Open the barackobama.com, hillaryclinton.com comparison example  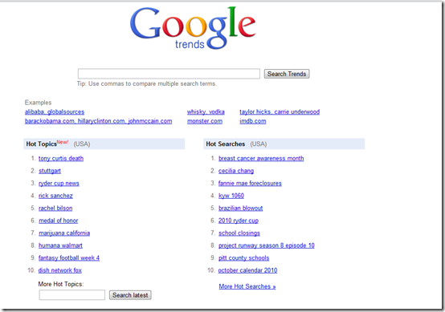98,121
